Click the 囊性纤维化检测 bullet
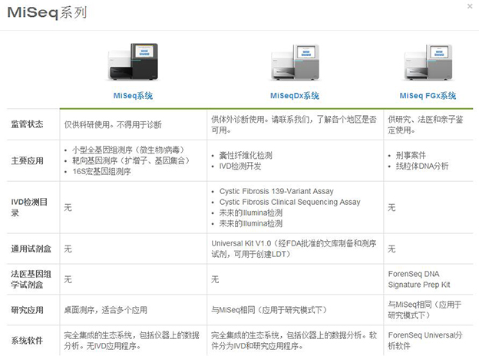Image resolution: width=479 pixels, height=356 pixels. (x=246, y=156)
